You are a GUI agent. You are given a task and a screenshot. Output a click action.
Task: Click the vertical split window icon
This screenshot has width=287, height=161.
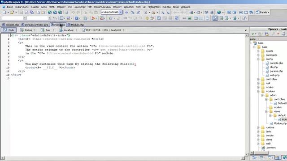pos(246,13)
